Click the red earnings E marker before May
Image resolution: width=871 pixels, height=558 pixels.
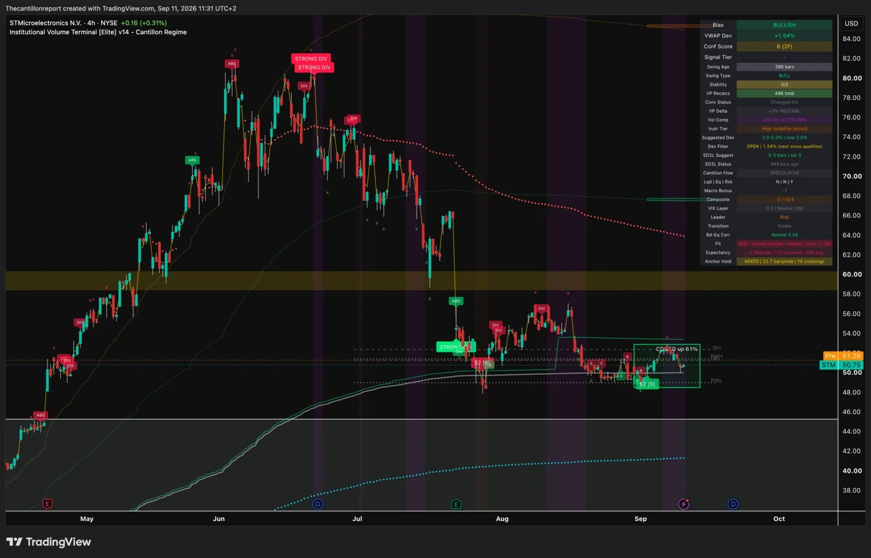48,504
